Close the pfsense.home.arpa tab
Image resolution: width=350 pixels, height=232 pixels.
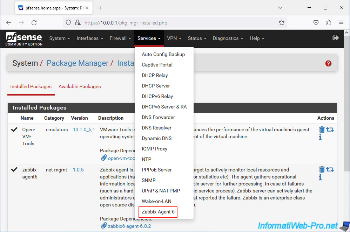click(x=87, y=8)
